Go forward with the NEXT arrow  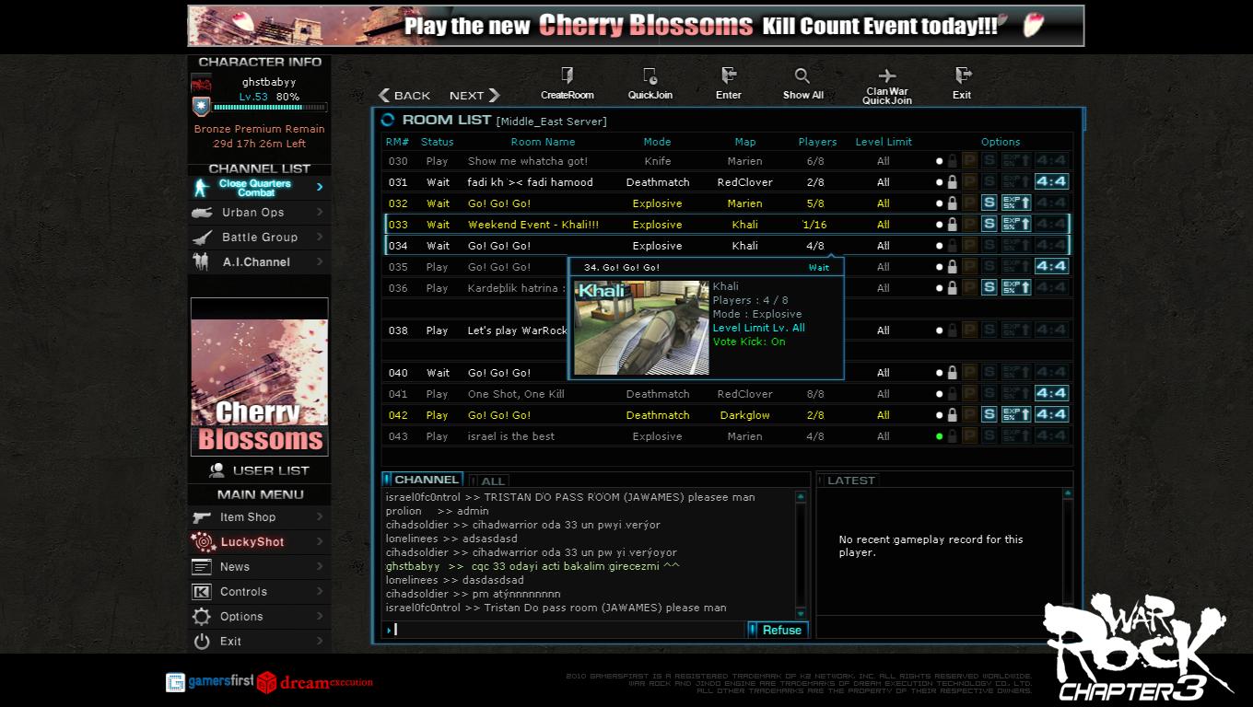[474, 95]
